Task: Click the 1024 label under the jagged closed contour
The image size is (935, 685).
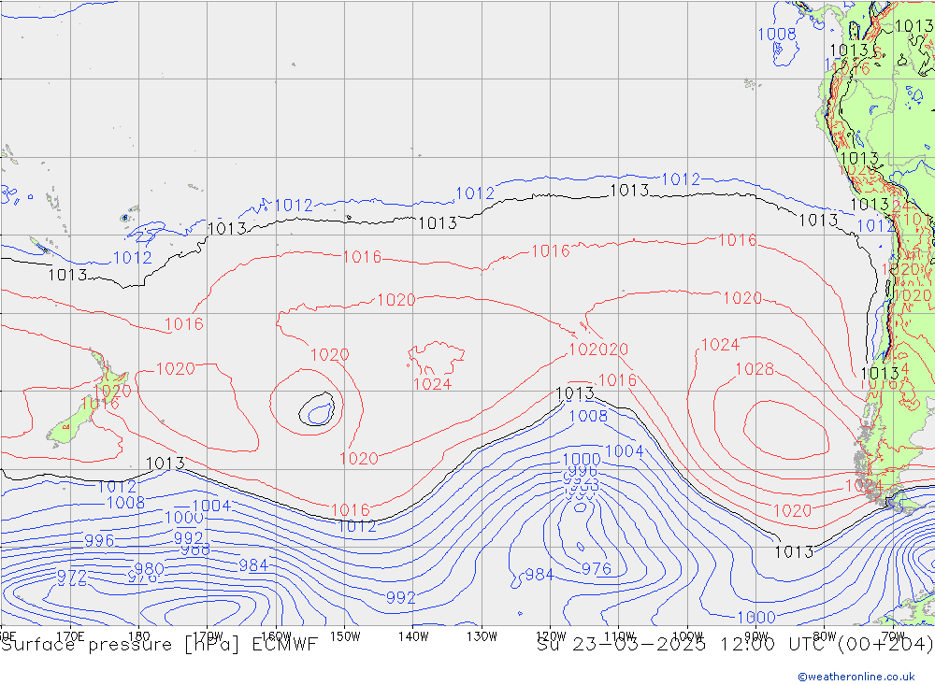Action: tap(432, 384)
